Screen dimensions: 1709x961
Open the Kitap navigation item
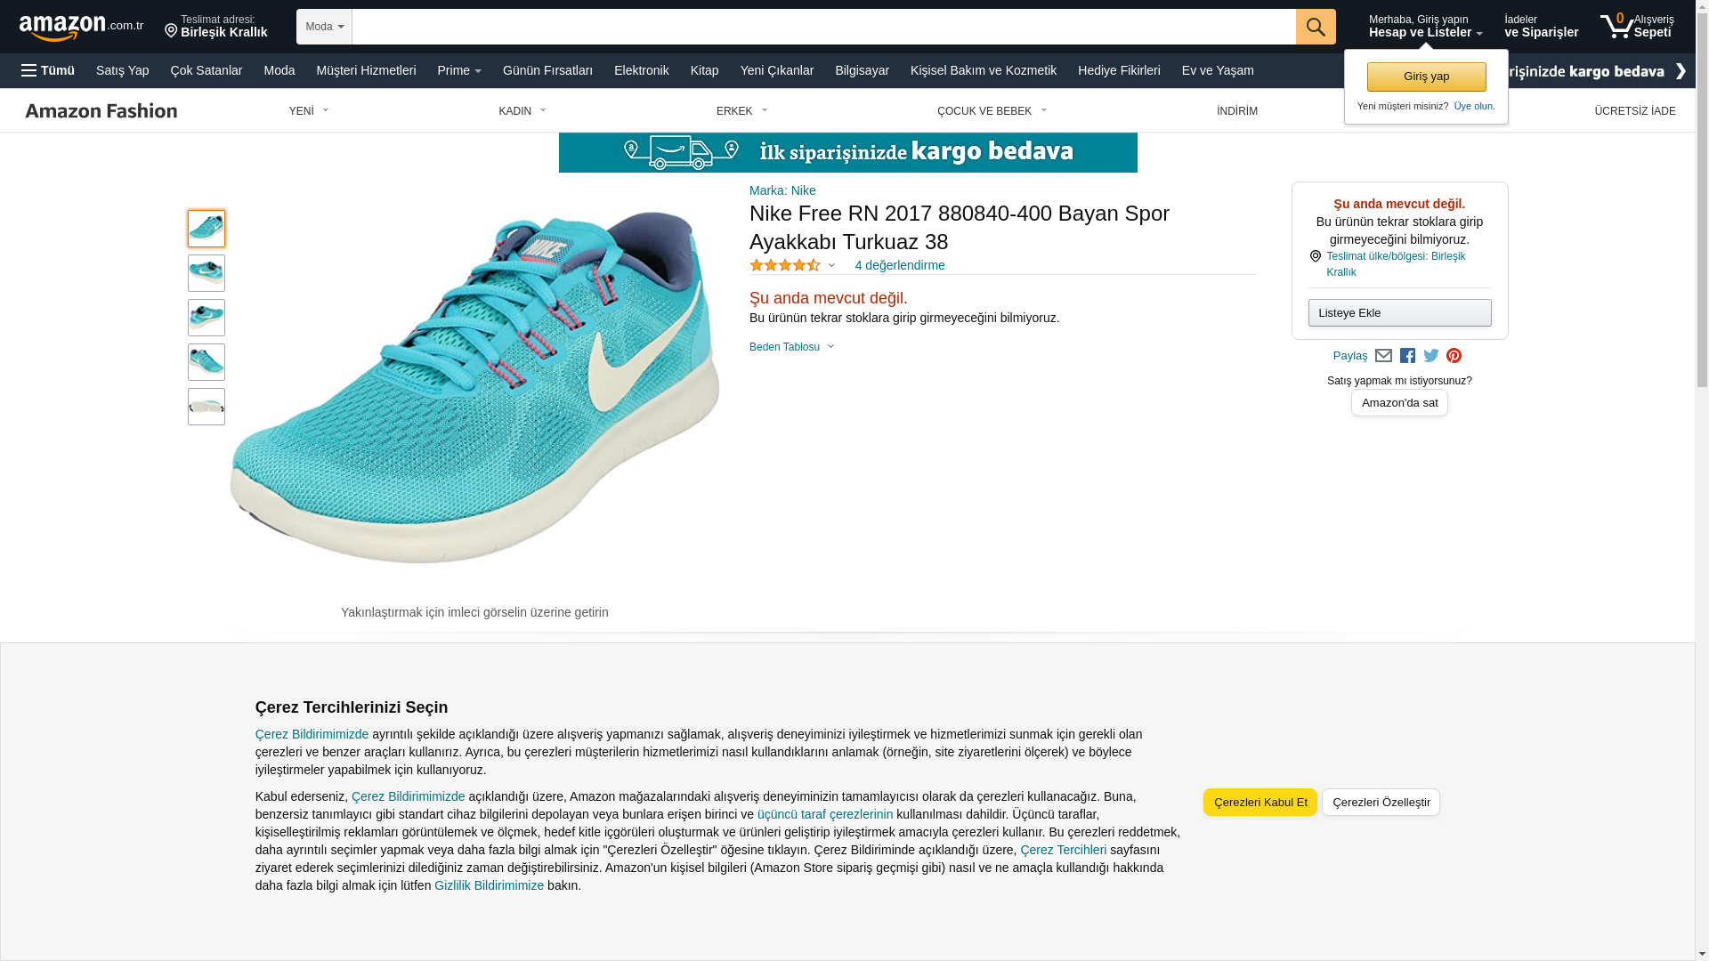pos(704,70)
